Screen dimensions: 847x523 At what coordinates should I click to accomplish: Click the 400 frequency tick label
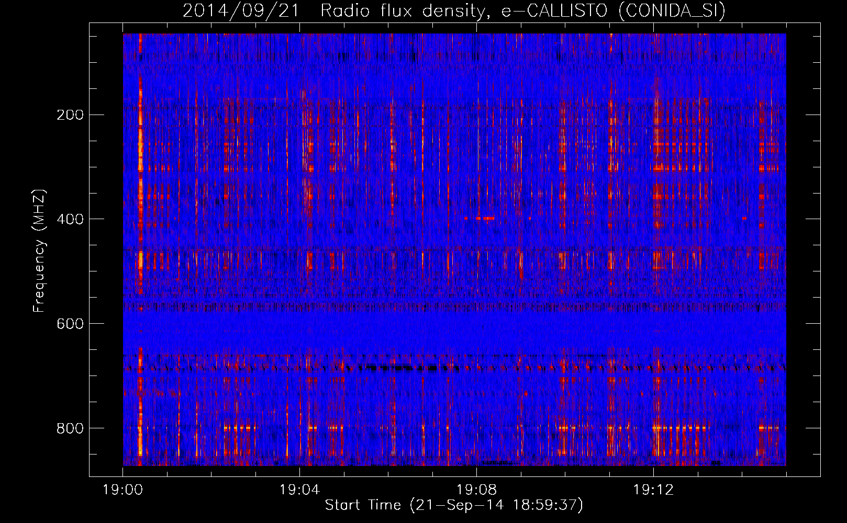(70, 219)
